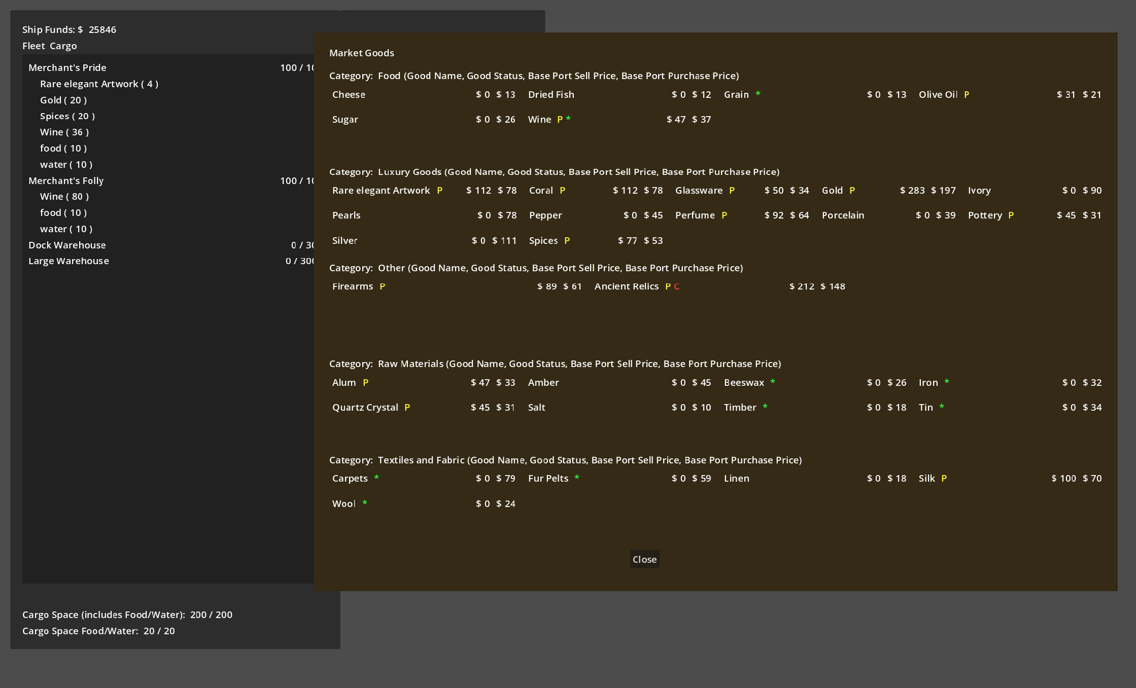Click Glassware market good
Image resolution: width=1136 pixels, height=688 pixels.
699,190
